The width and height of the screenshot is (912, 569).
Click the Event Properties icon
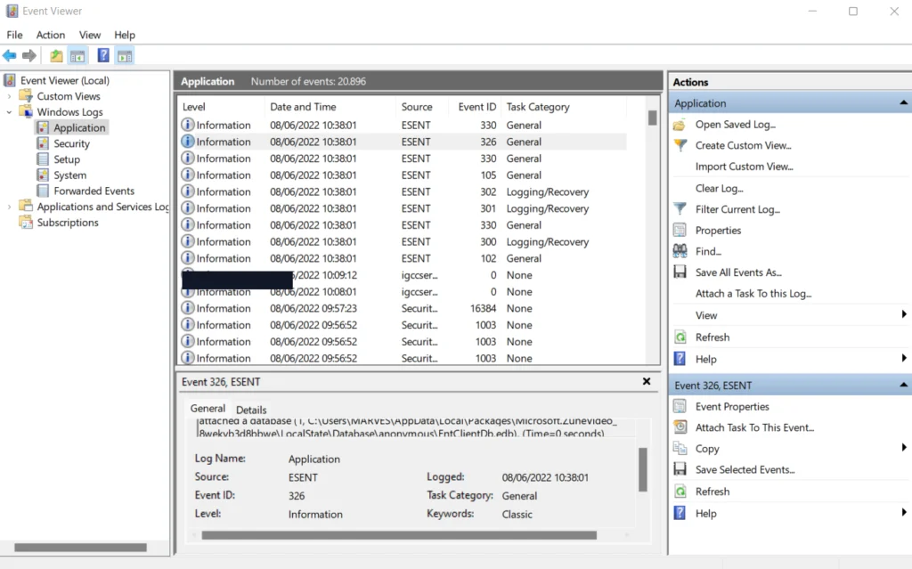[680, 406]
